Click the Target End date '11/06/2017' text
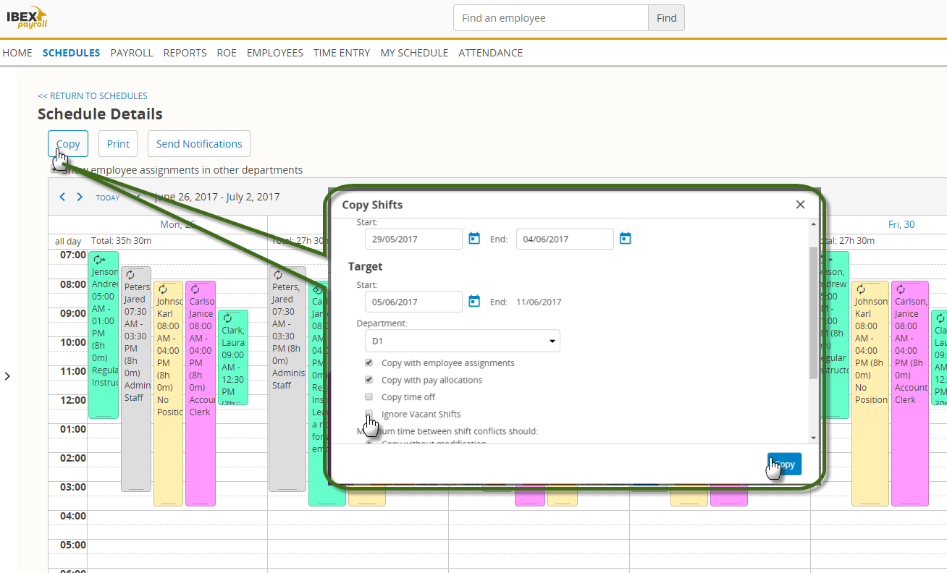The height and width of the screenshot is (573, 947). pos(539,302)
